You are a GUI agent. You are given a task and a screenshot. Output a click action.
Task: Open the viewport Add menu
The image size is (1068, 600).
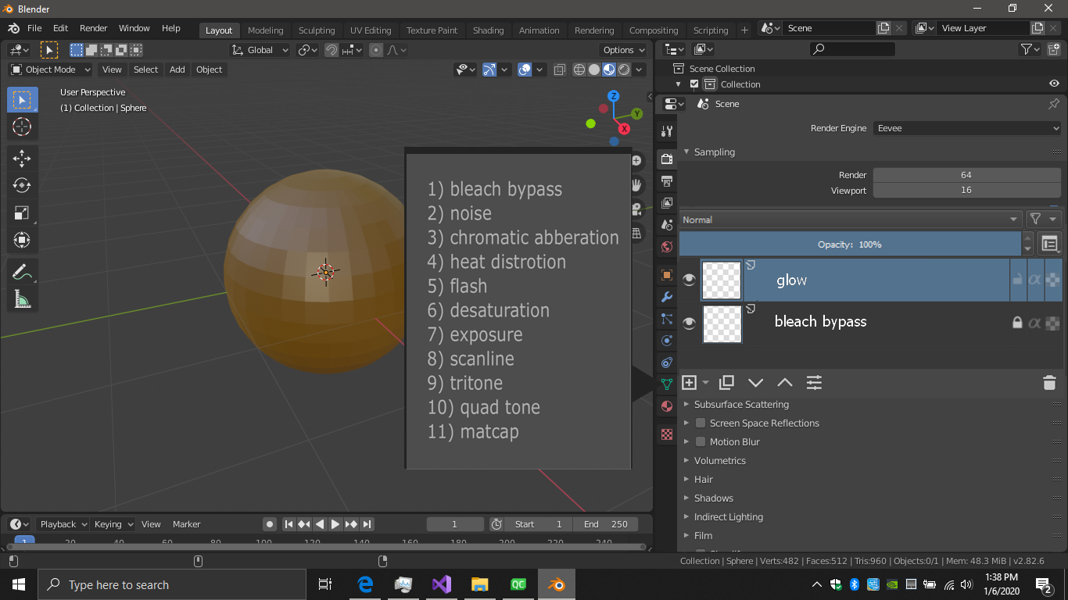(x=177, y=70)
